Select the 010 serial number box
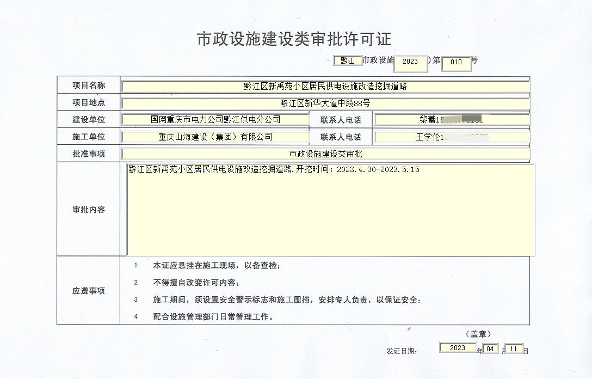Image resolution: width=592 pixels, height=379 pixels. (x=456, y=64)
